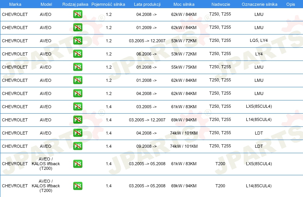Screen dimensions: 303x197
Task: Select the 03.2005 -> 12.2007 date in 53kW row
Action: coord(147,41)
